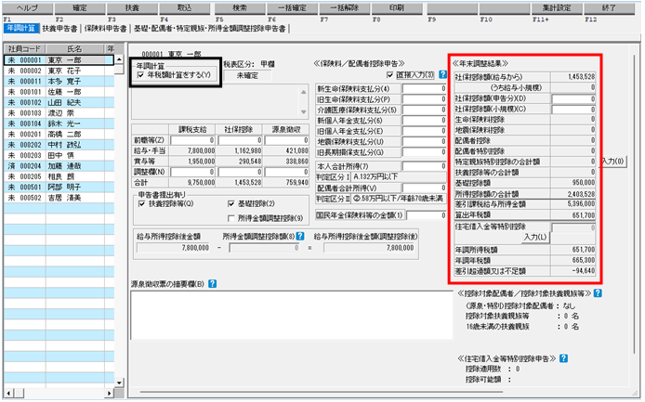645x402 pixels.
Task: Toggle 直接入力(3) checkbox
Action: (390, 75)
